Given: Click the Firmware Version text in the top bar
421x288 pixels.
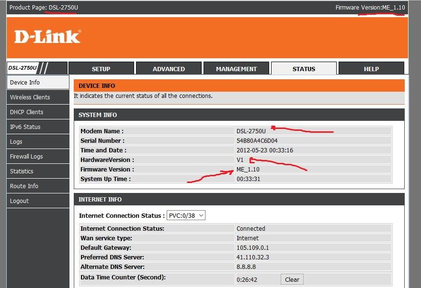Looking at the screenshot, I should (370, 8).
